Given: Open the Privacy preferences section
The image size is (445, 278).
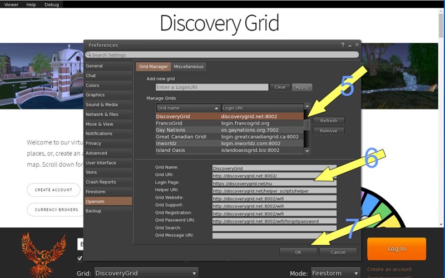Looking at the screenshot, I should point(108,143).
